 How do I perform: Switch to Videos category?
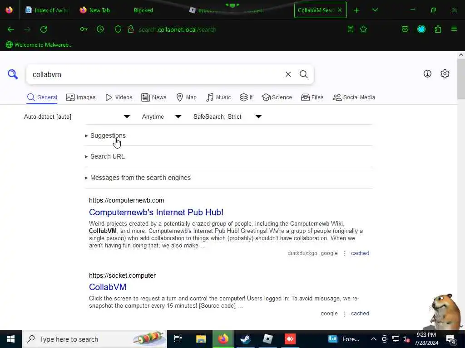click(119, 97)
